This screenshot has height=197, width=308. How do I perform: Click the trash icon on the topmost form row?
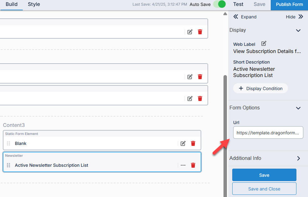pyautogui.click(x=200, y=32)
